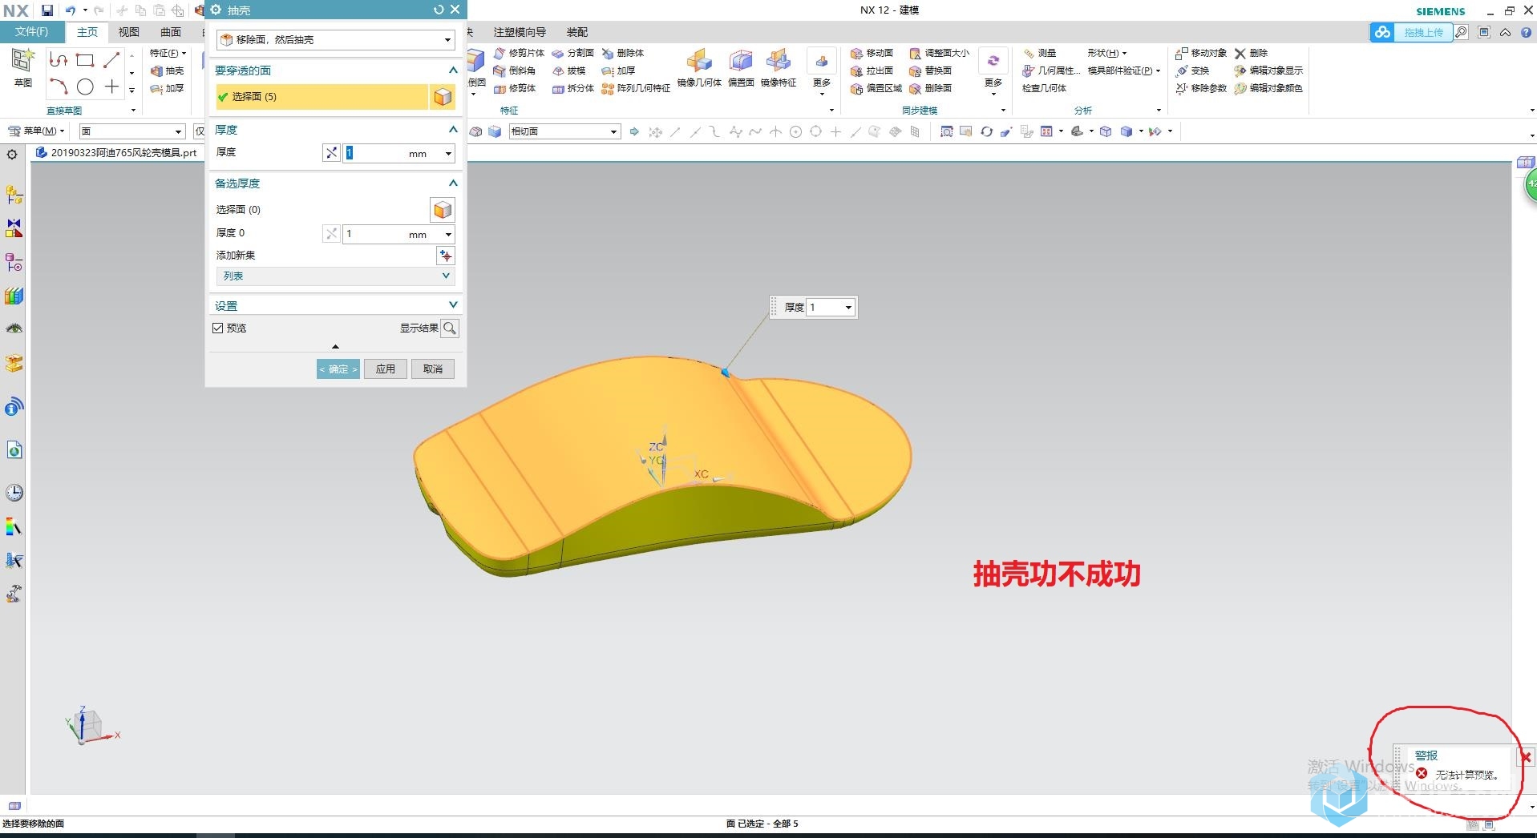Viewport: 1537px width, 838px height.
Task: Click the 编辑对象显示 edit object display tool
Action: (x=1268, y=71)
